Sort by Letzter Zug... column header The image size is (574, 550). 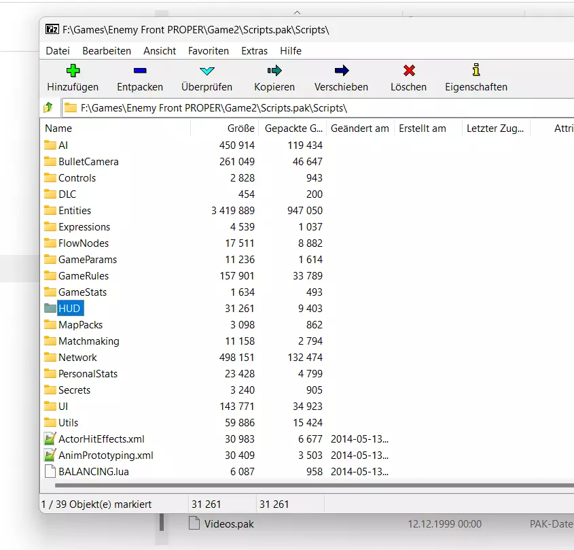496,128
